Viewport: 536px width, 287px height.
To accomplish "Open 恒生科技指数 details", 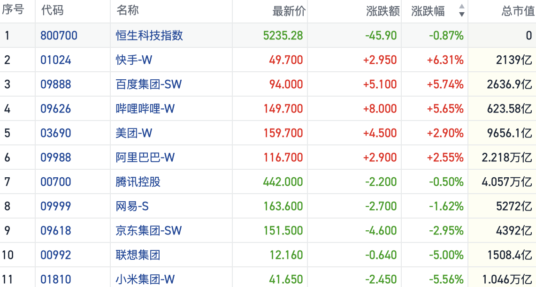I will point(149,36).
